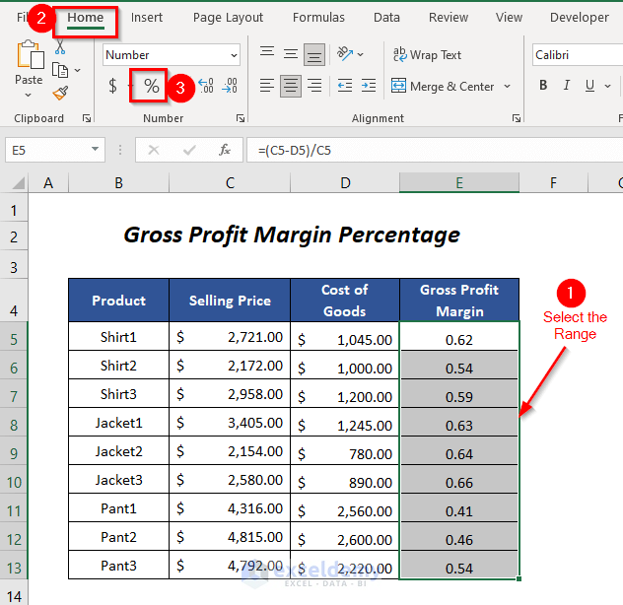Toggle Center horizontal alignment
623x605 pixels.
291,86
